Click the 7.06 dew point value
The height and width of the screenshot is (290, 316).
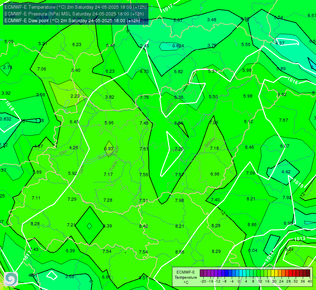point(42,69)
